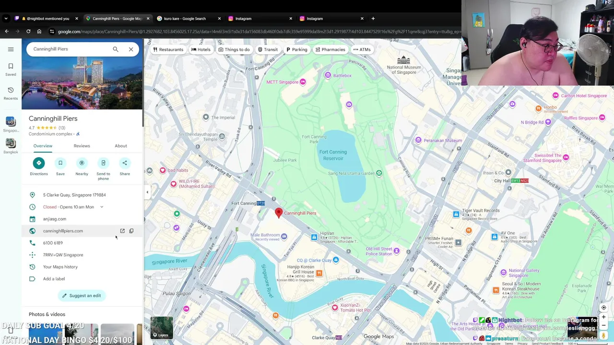Viewport: 614px width, 345px height.
Task: Select the CQ @ Clarke Quay marker
Action: pyautogui.click(x=336, y=260)
